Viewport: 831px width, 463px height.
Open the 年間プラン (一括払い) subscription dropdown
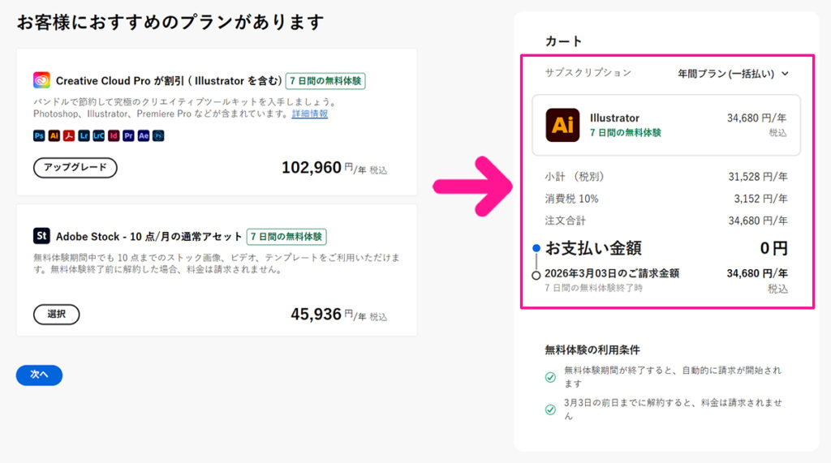[x=733, y=74]
